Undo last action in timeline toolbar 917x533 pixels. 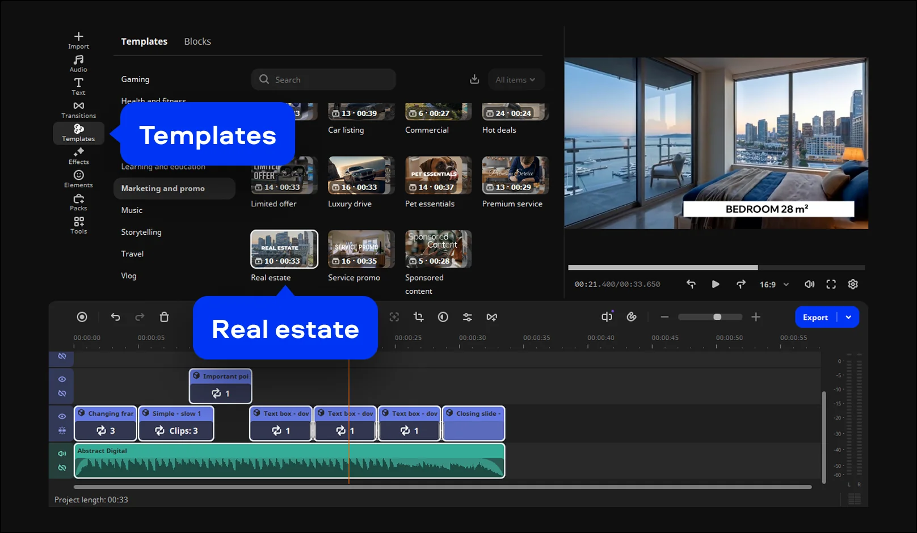(x=115, y=317)
